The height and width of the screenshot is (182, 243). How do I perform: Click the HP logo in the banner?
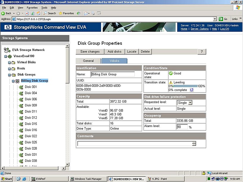[x=8, y=27]
